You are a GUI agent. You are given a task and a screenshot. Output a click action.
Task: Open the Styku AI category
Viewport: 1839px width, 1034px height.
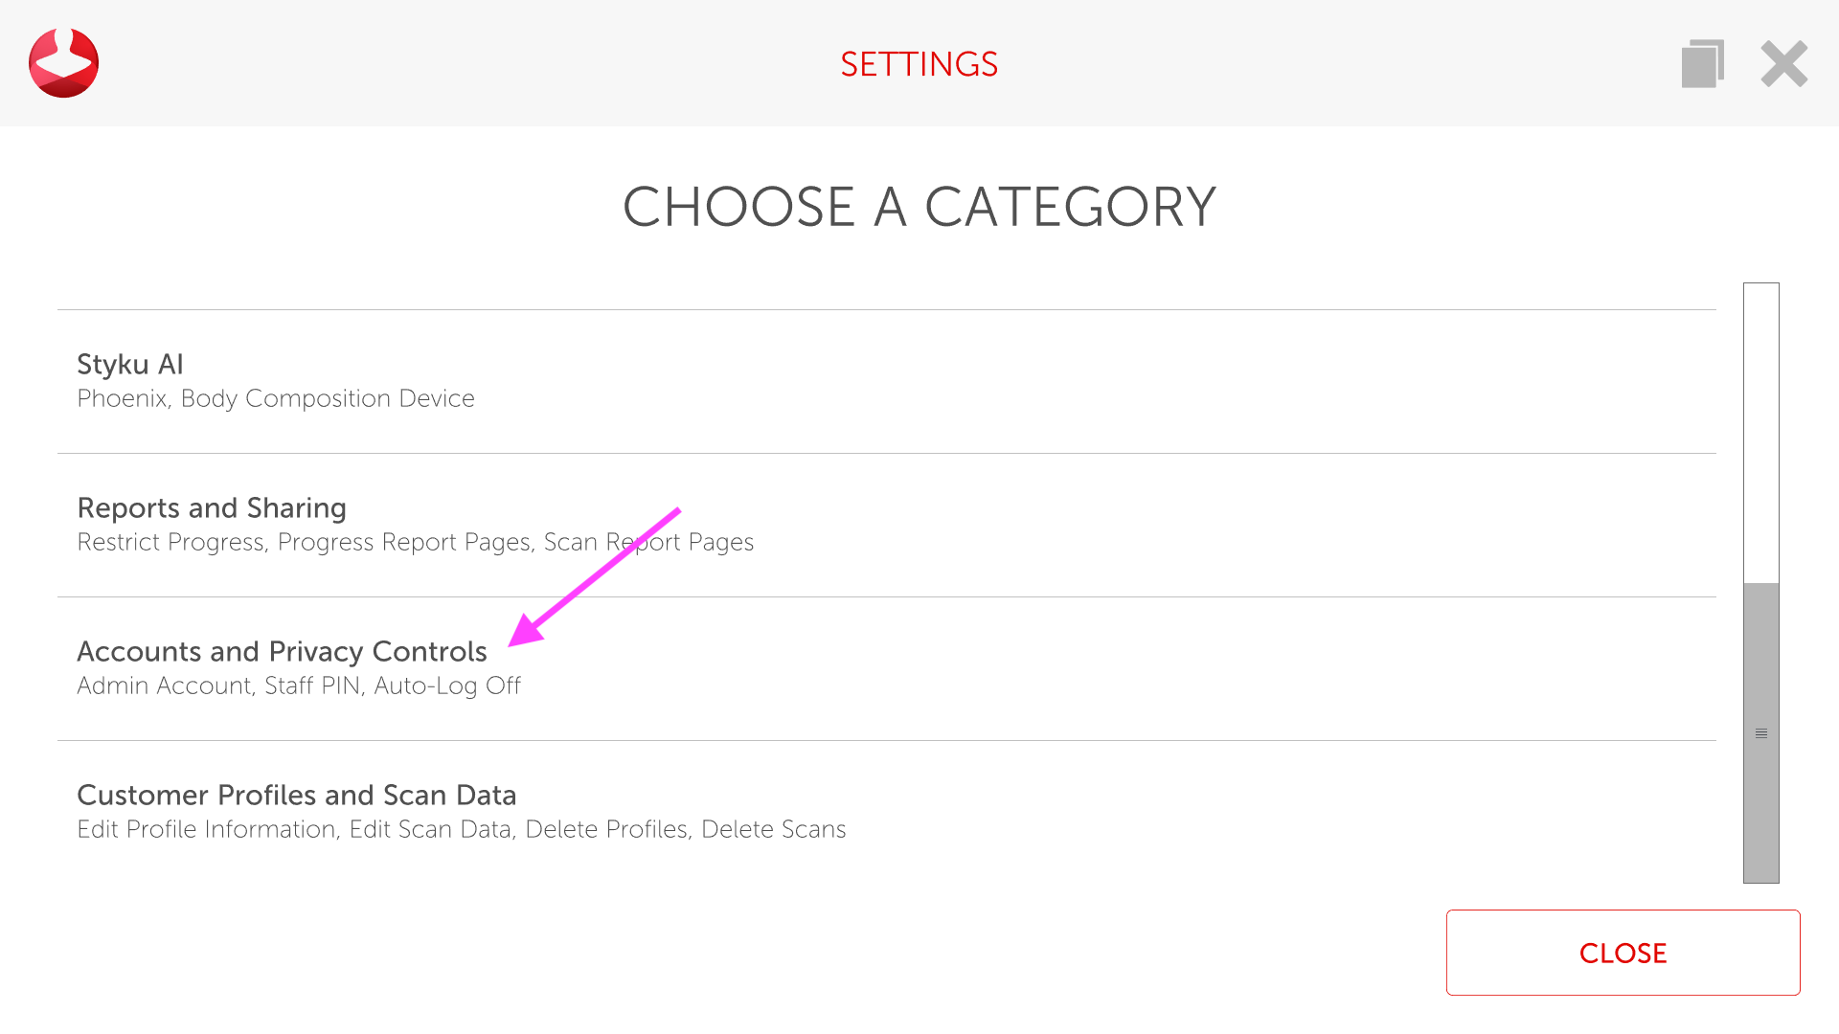click(130, 365)
